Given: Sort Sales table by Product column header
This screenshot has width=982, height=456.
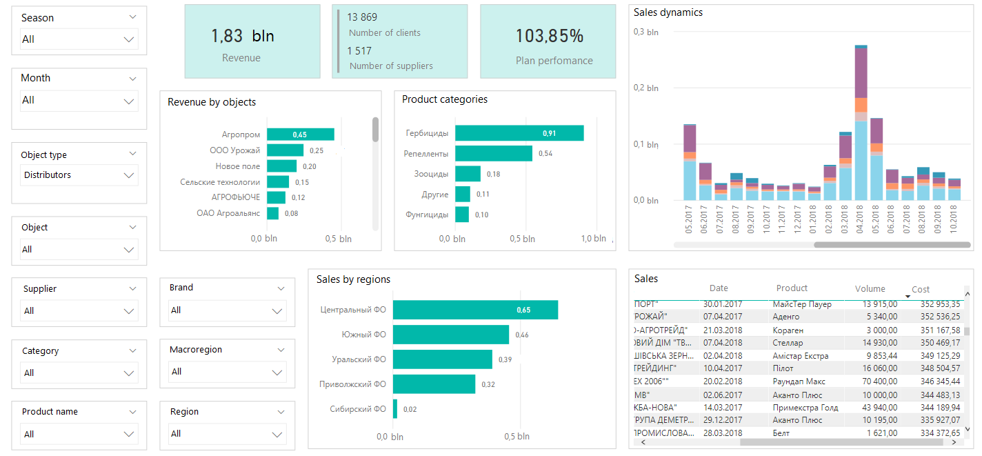Looking at the screenshot, I should pos(792,288).
